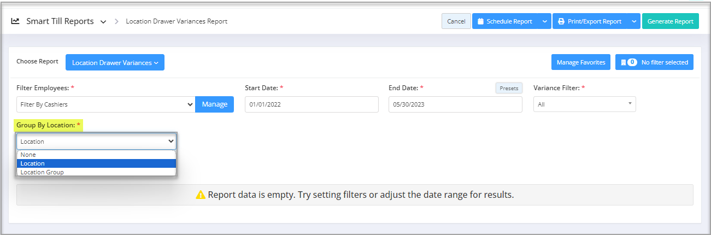This screenshot has height=235, width=711.
Task: Click the Start Date input field
Action: 312,104
